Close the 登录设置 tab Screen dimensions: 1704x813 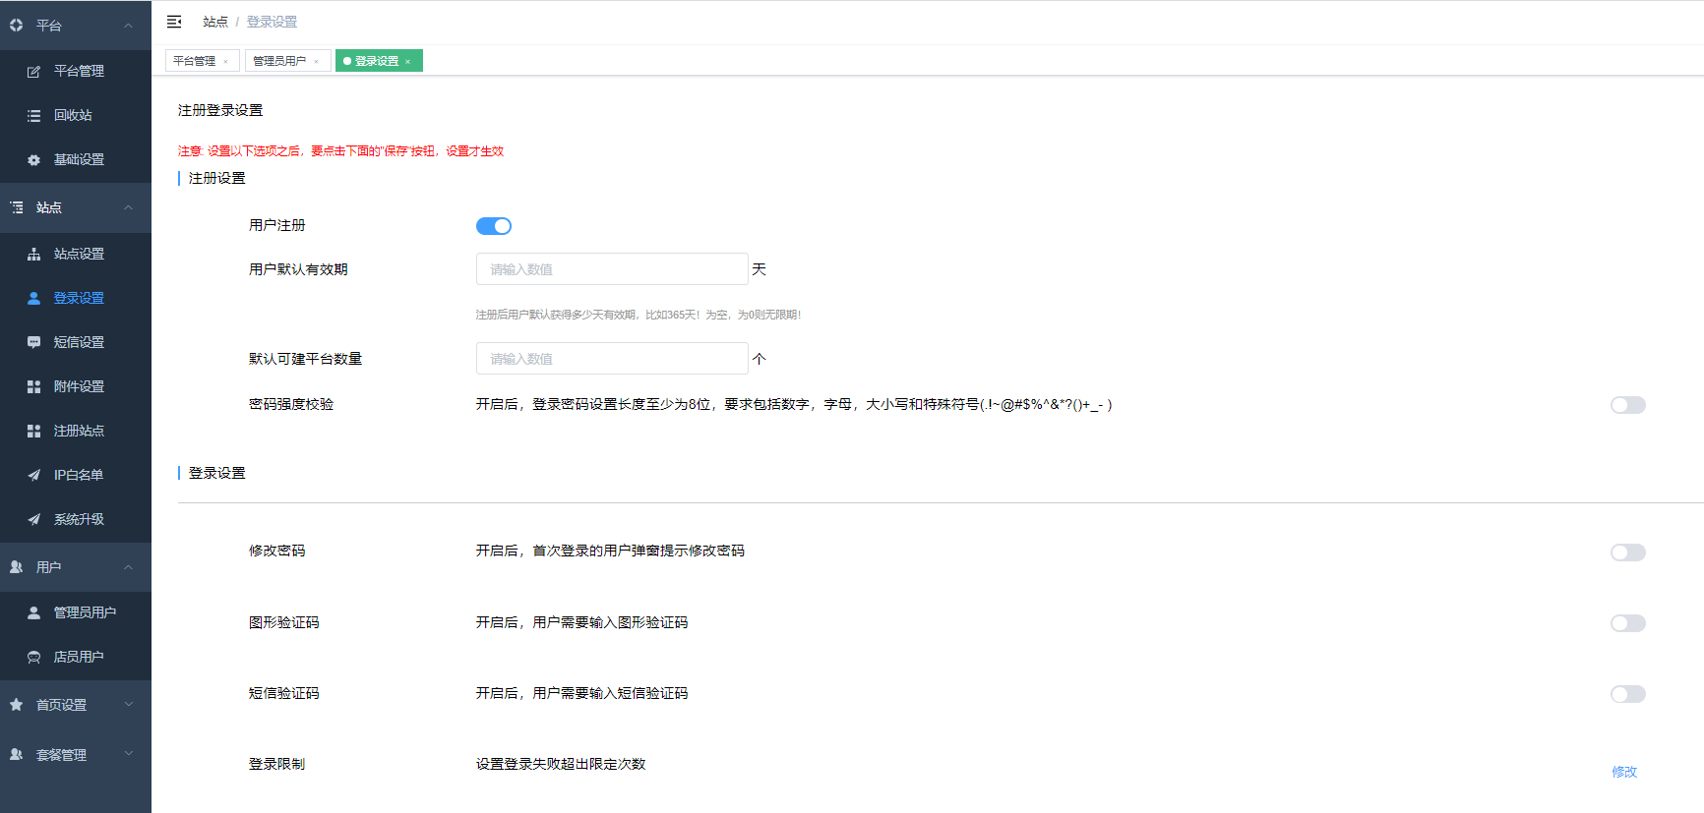[408, 62]
